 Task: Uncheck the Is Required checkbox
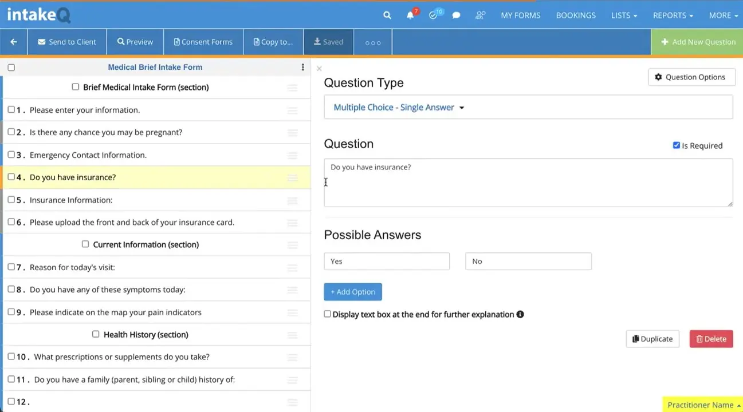[677, 145]
